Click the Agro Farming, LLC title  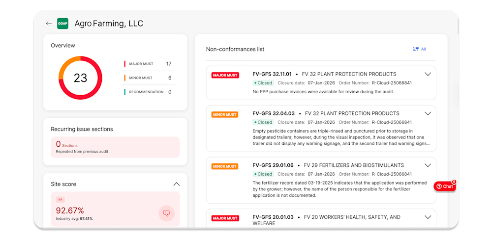[109, 24]
